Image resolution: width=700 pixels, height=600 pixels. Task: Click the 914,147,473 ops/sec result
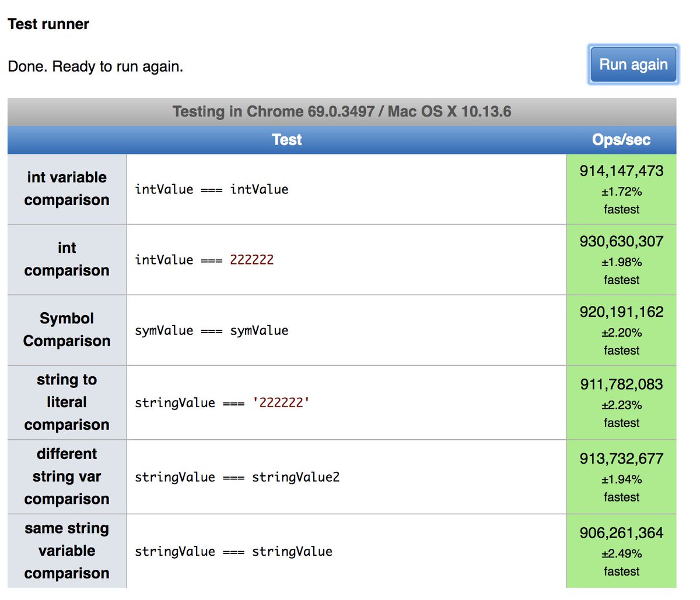pyautogui.click(x=621, y=171)
